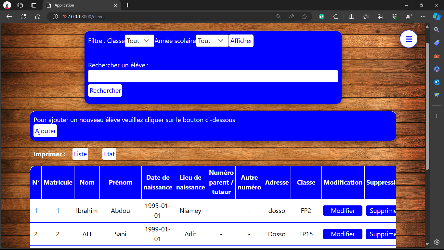Screen dimensions: 444x250
Task: Open the zoom indicator in address bar
Action: pyautogui.click(x=278, y=17)
